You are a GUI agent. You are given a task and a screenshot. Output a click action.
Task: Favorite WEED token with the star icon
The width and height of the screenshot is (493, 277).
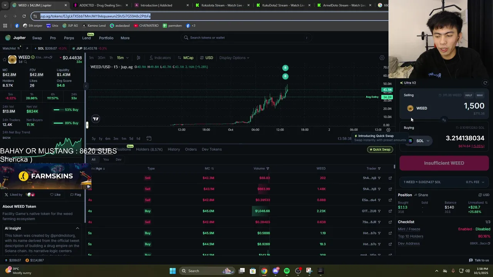coord(4,60)
